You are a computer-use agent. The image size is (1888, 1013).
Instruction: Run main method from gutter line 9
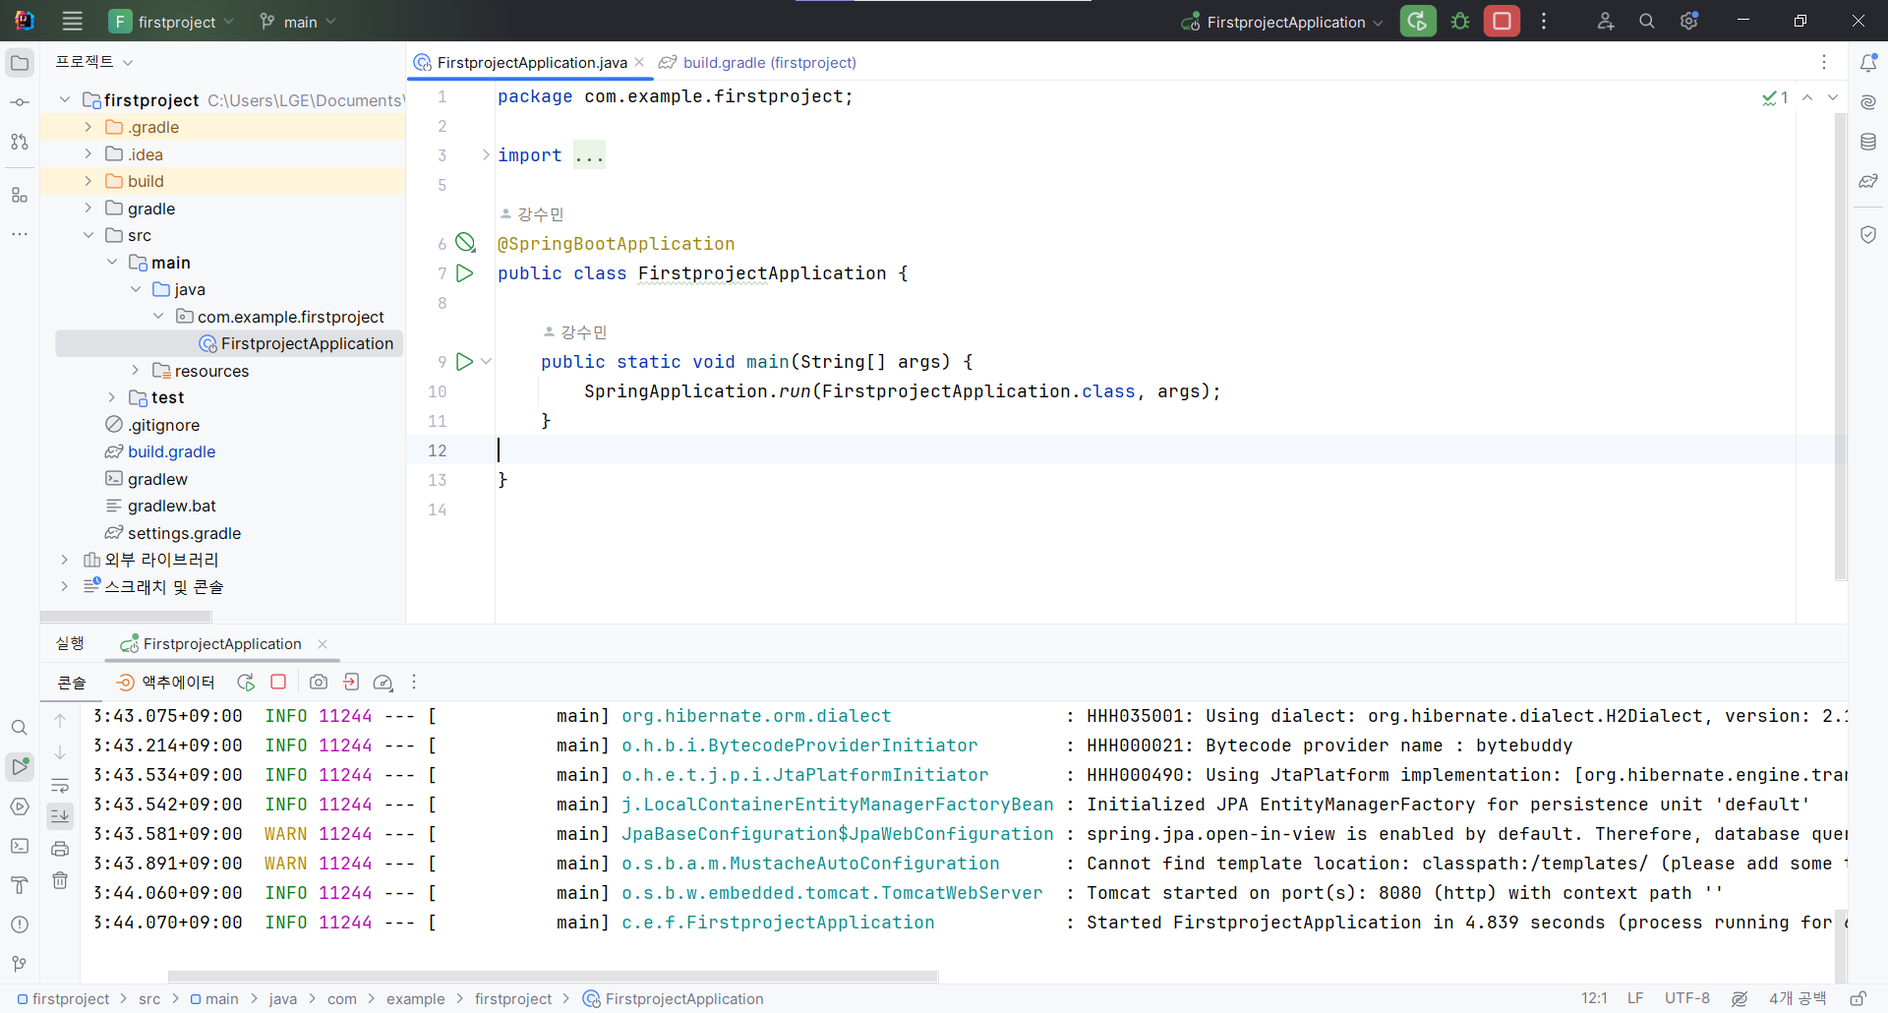tap(465, 362)
